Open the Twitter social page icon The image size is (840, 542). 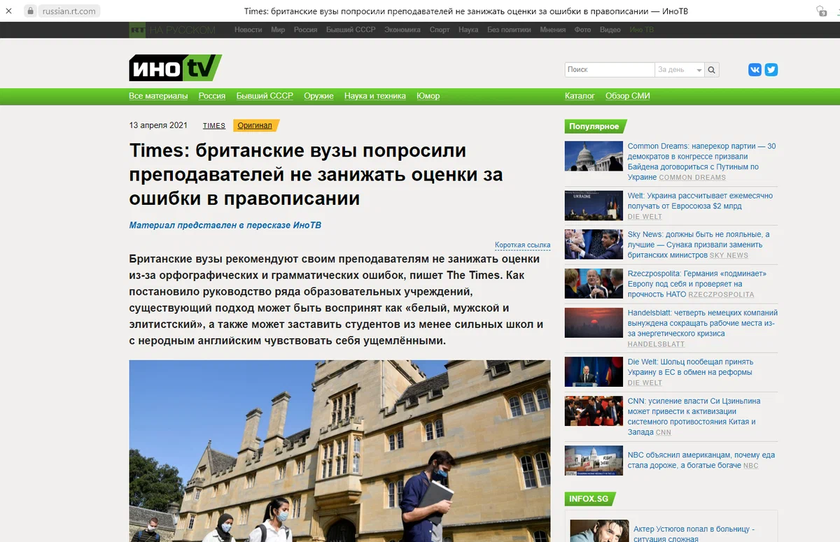pyautogui.click(x=771, y=70)
